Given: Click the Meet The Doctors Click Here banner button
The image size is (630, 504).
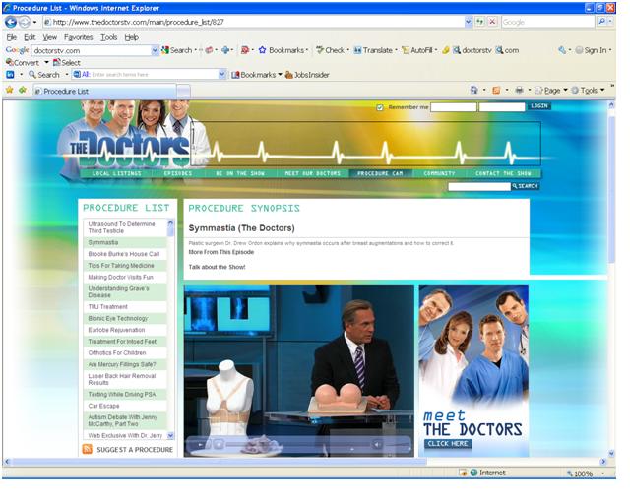Looking at the screenshot, I should pyautogui.click(x=448, y=443).
